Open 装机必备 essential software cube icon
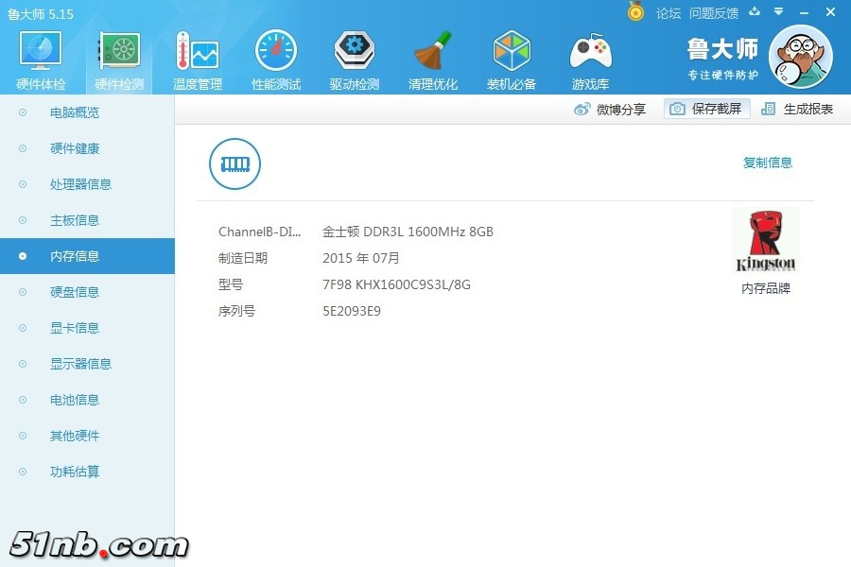The image size is (851, 567). point(512,59)
